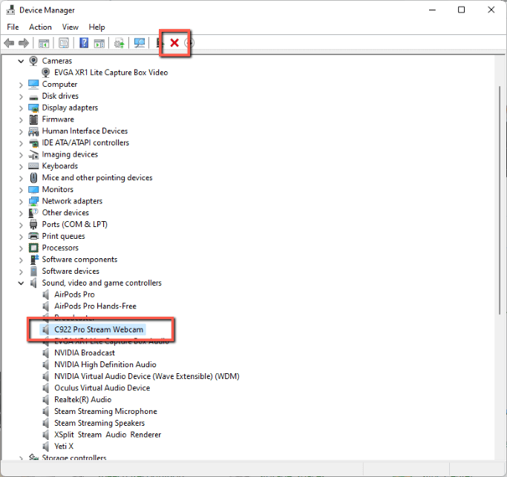Viewport: 507px width, 477px height.
Task: Minimize the Device Manager window
Action: pos(432,10)
